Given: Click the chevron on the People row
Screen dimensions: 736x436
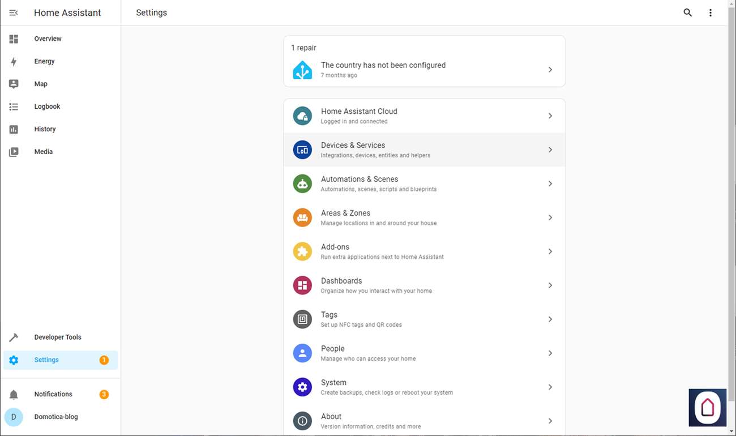Looking at the screenshot, I should click(550, 353).
